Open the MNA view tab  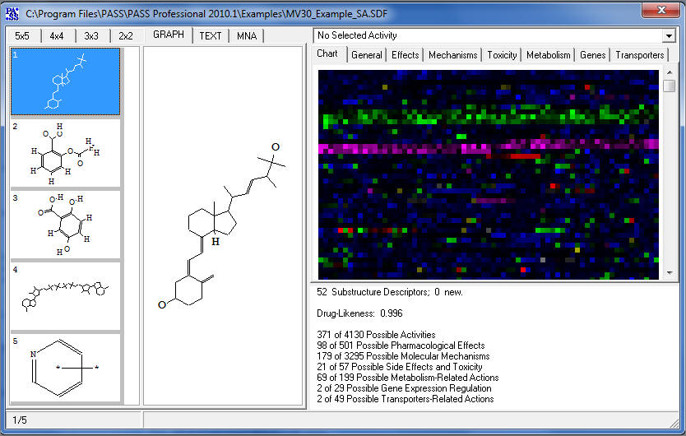tap(247, 36)
